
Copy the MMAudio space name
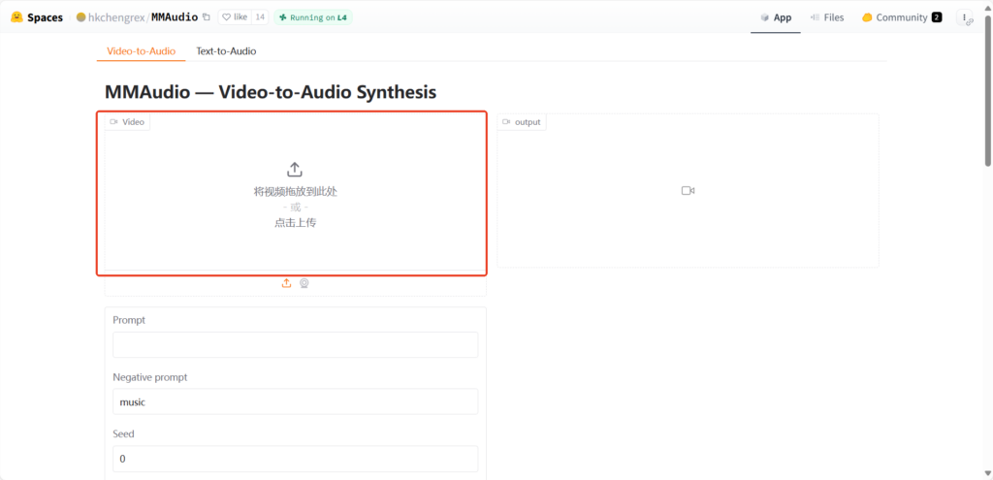coord(206,17)
